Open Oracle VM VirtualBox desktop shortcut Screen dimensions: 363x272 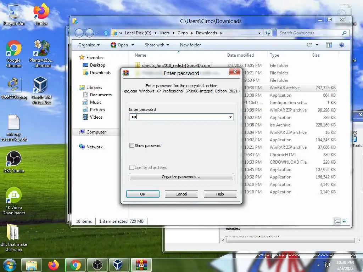click(41, 90)
